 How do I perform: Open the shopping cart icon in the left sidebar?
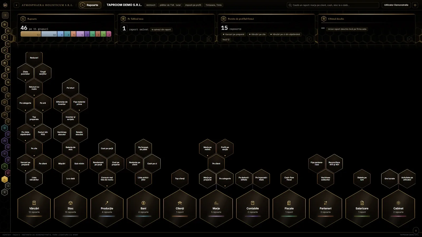(8, 96)
